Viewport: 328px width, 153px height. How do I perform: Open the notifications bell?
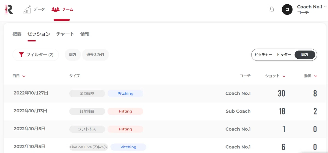tap(272, 10)
